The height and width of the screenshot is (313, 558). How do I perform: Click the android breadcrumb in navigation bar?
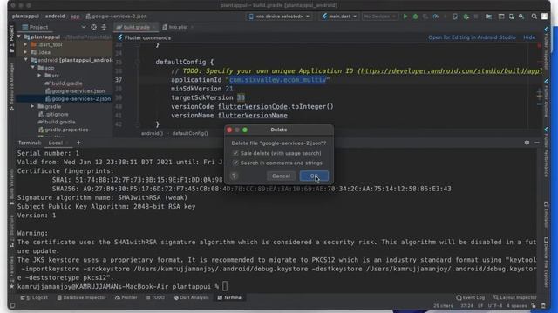point(54,17)
